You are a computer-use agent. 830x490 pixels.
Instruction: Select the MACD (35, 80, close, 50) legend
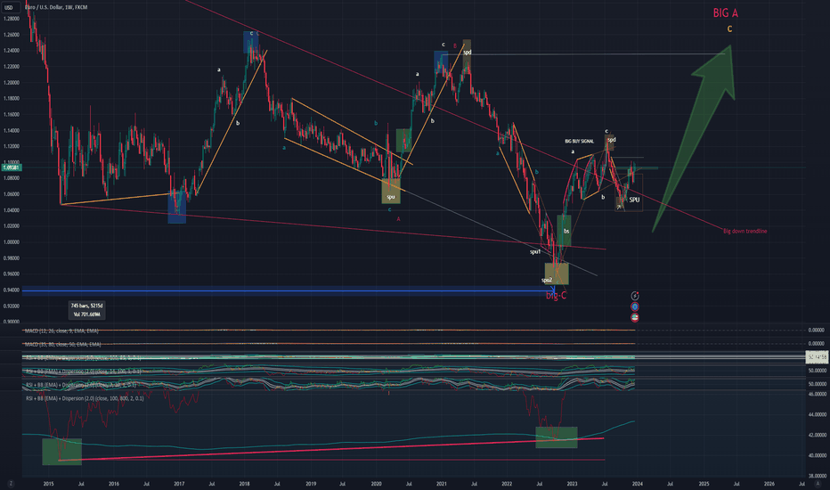(62, 344)
